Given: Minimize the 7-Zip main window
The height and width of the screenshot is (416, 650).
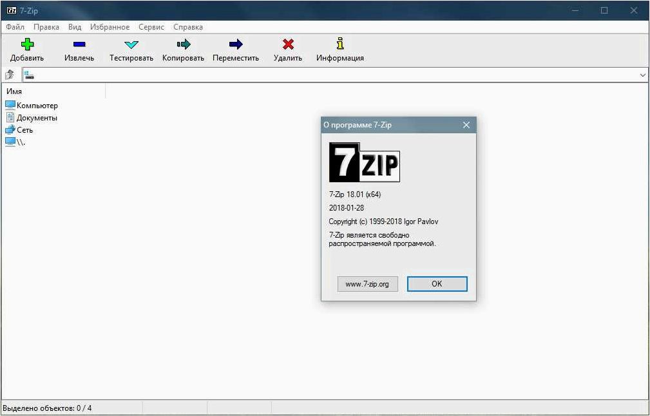Looking at the screenshot, I should 575,10.
